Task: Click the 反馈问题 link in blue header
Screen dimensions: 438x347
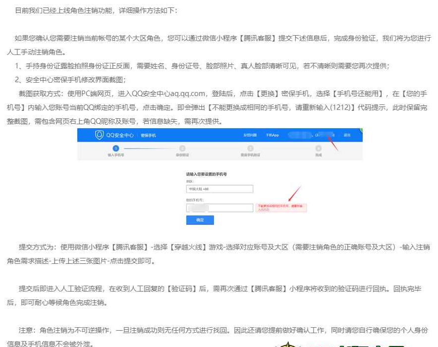Action: (x=250, y=135)
